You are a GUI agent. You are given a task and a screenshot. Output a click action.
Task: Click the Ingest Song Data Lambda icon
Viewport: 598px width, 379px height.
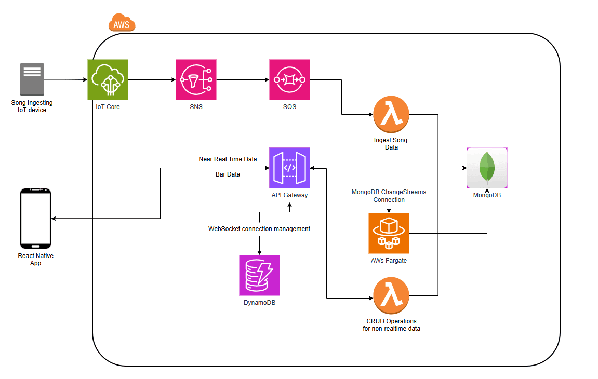391,114
